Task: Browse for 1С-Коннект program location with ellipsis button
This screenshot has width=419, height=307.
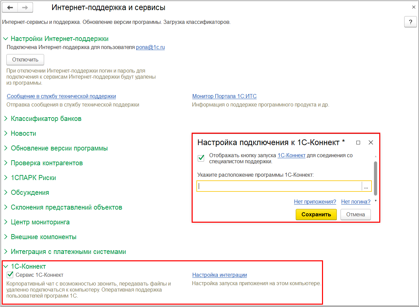Action: 366,186
